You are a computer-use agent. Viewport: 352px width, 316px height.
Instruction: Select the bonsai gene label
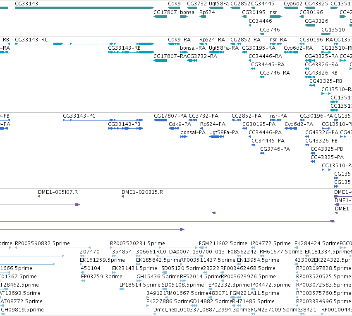click(x=188, y=12)
